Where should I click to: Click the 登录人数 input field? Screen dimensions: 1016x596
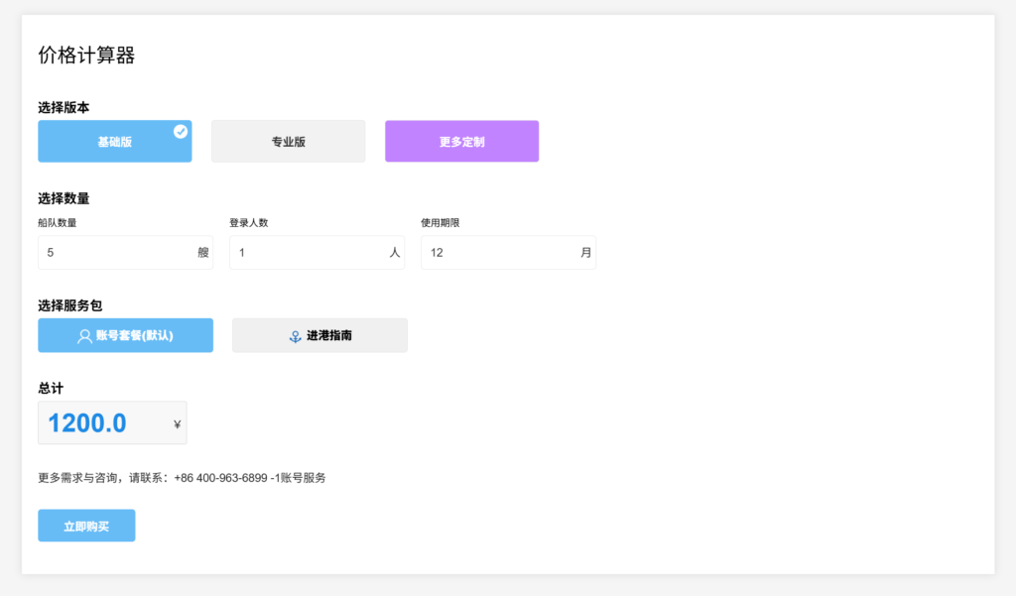308,253
